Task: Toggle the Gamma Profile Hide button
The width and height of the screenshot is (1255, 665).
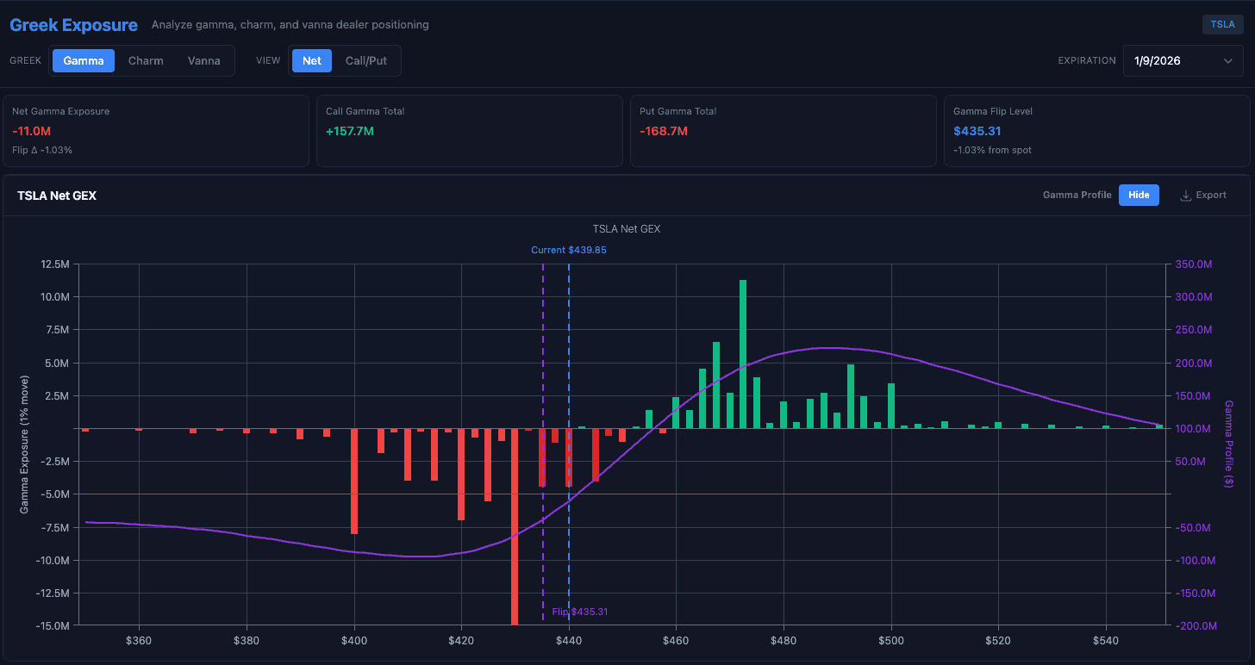Action: pos(1139,196)
